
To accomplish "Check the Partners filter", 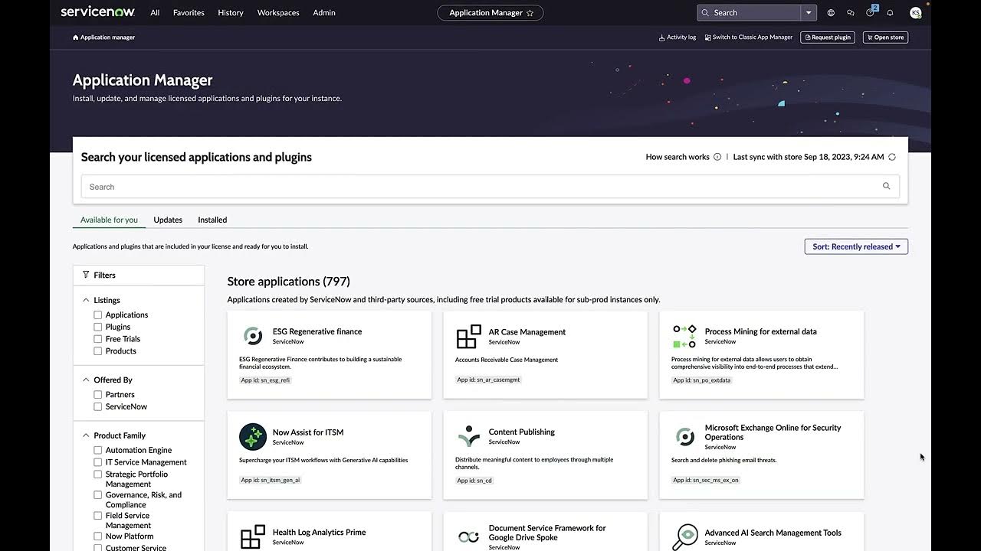I will 97,395.
